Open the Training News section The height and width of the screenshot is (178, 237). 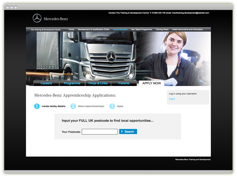point(162,30)
